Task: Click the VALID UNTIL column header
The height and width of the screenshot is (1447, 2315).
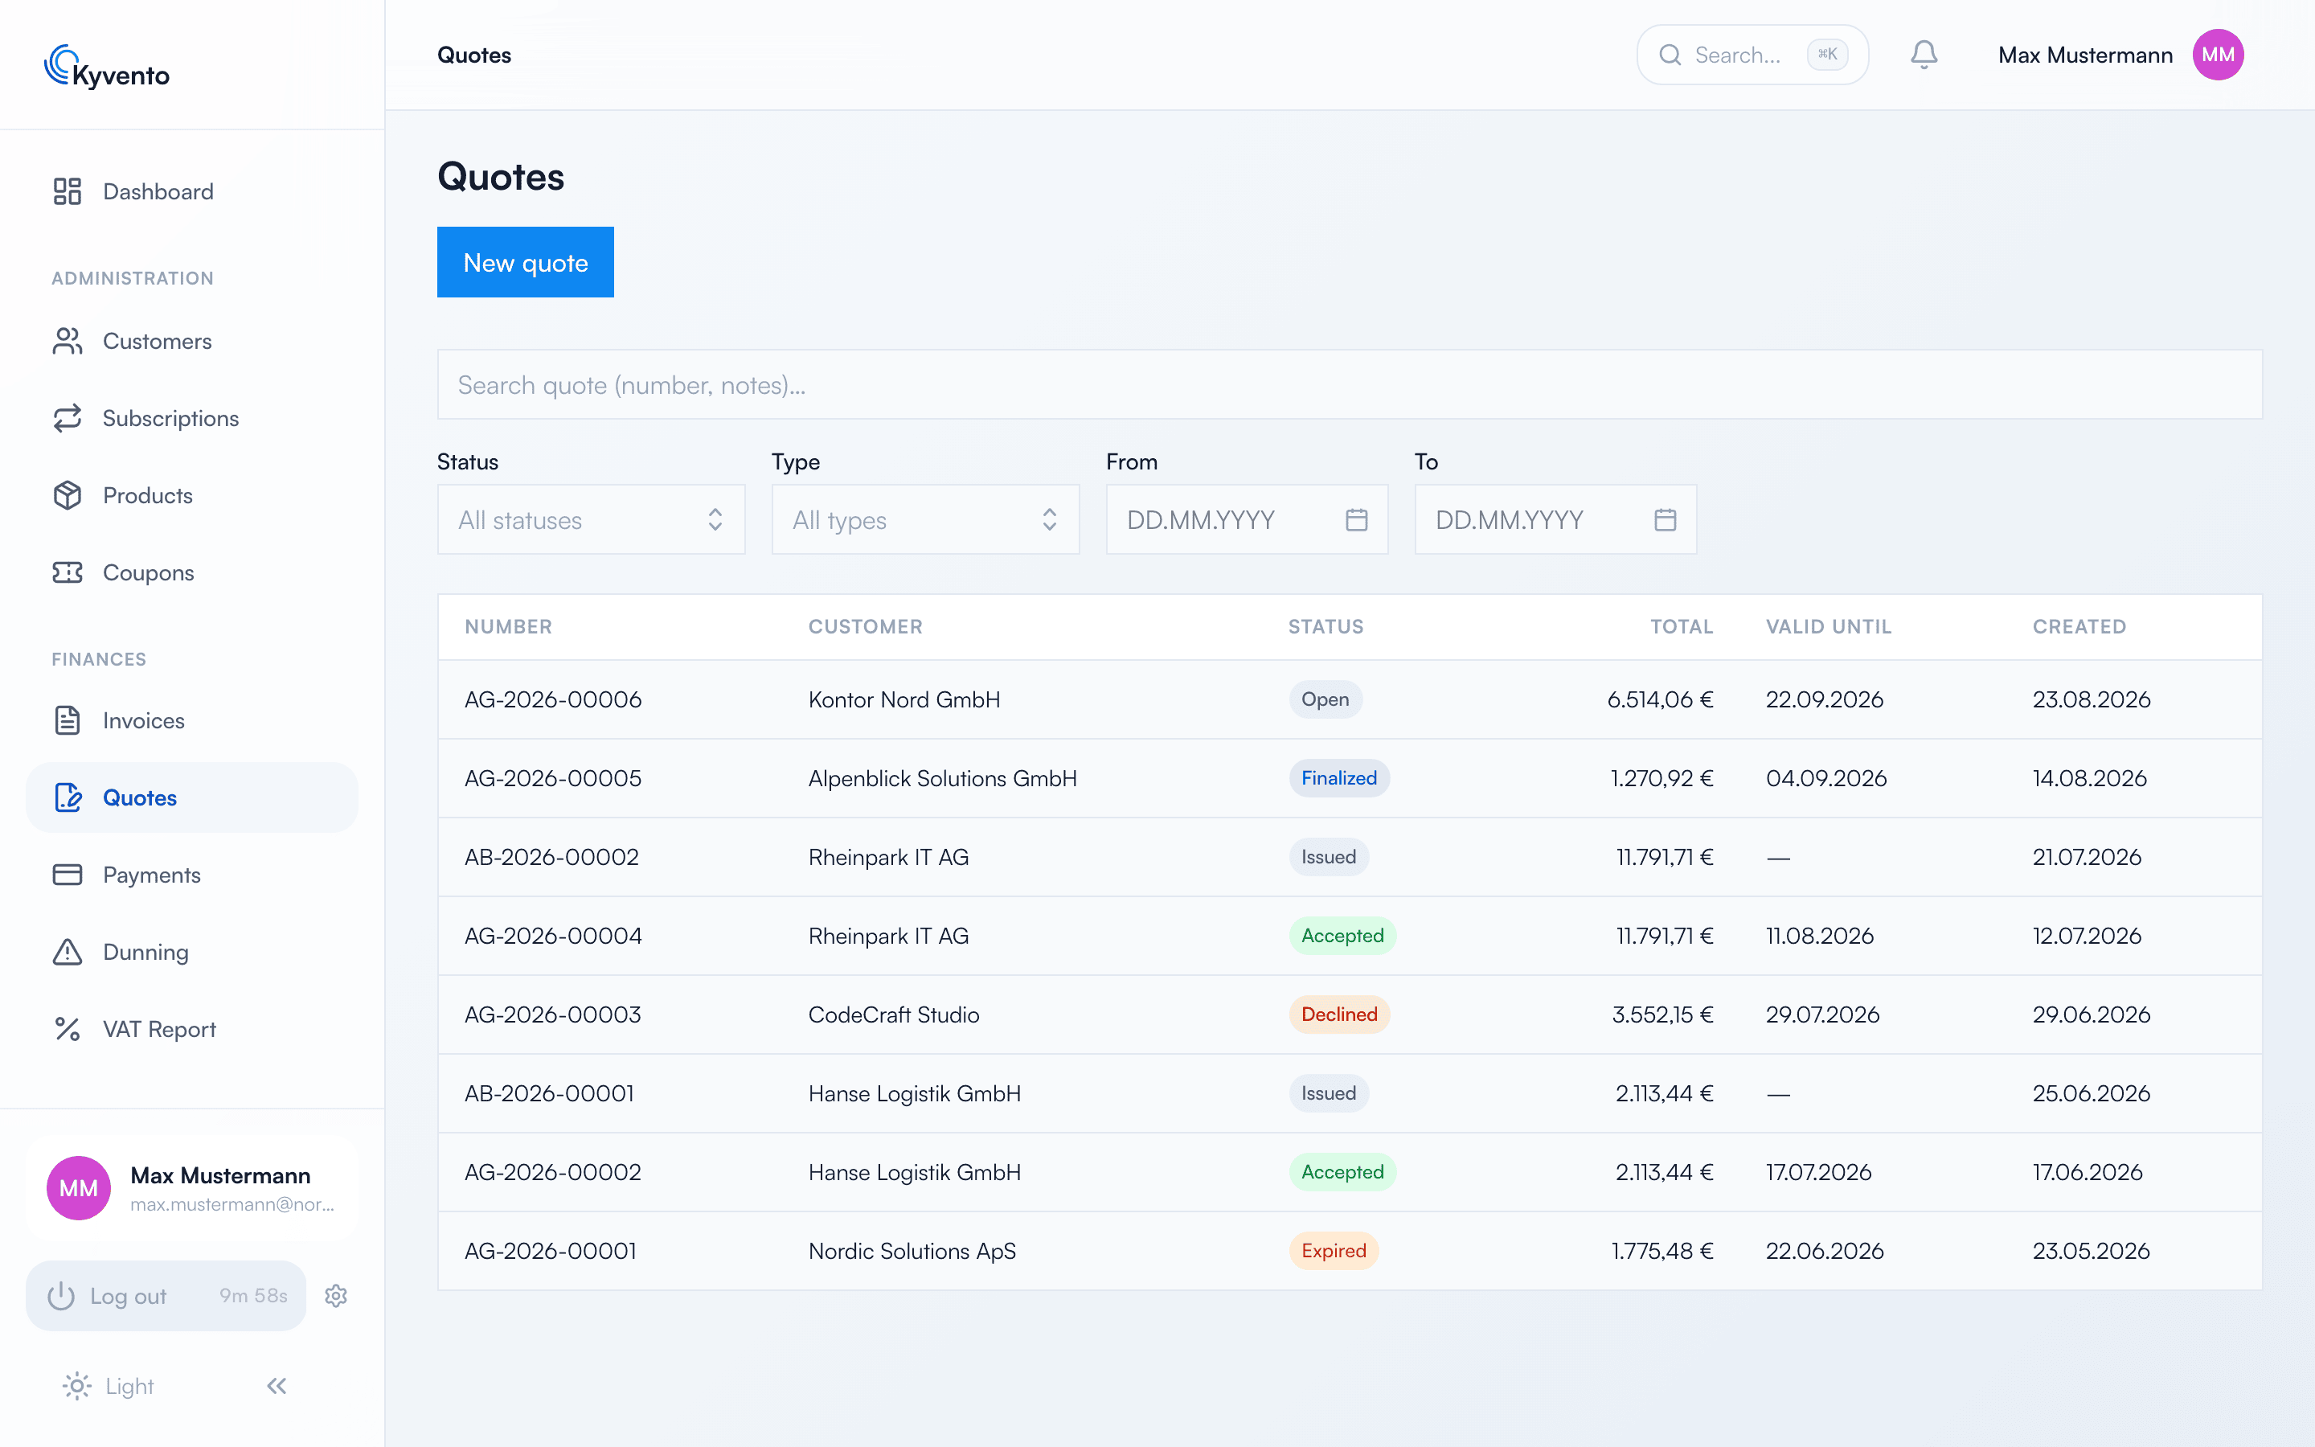Action: (1828, 627)
